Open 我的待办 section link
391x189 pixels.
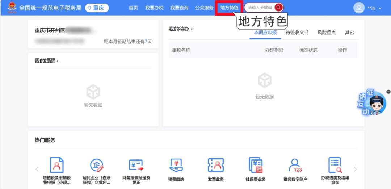pyautogui.click(x=181, y=29)
